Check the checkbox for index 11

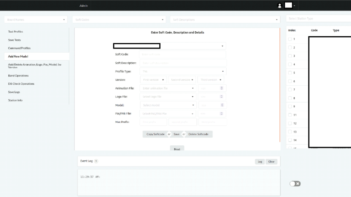pyautogui.click(x=290, y=115)
